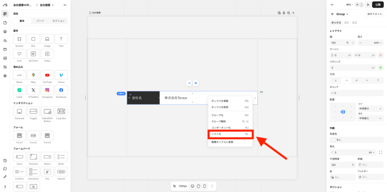
Task: Click the Map embed icon
Action: click(x=33, y=75)
